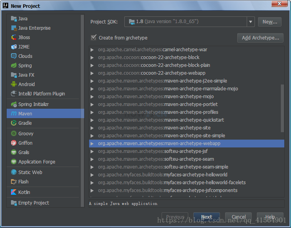Select myfaces-archetype-jsfcomponents row
The image size is (291, 228).
coord(187,190)
